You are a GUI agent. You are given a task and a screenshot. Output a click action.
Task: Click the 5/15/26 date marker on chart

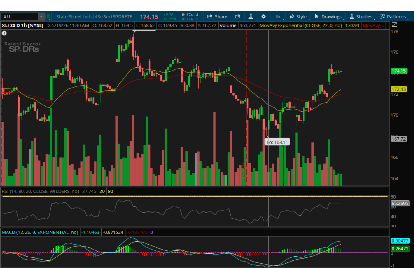[243, 170]
